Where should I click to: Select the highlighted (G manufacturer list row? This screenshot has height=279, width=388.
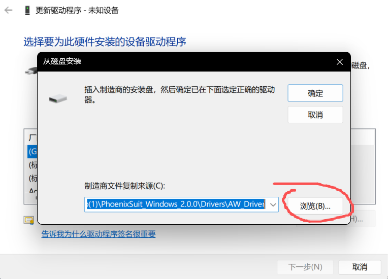tap(33, 152)
